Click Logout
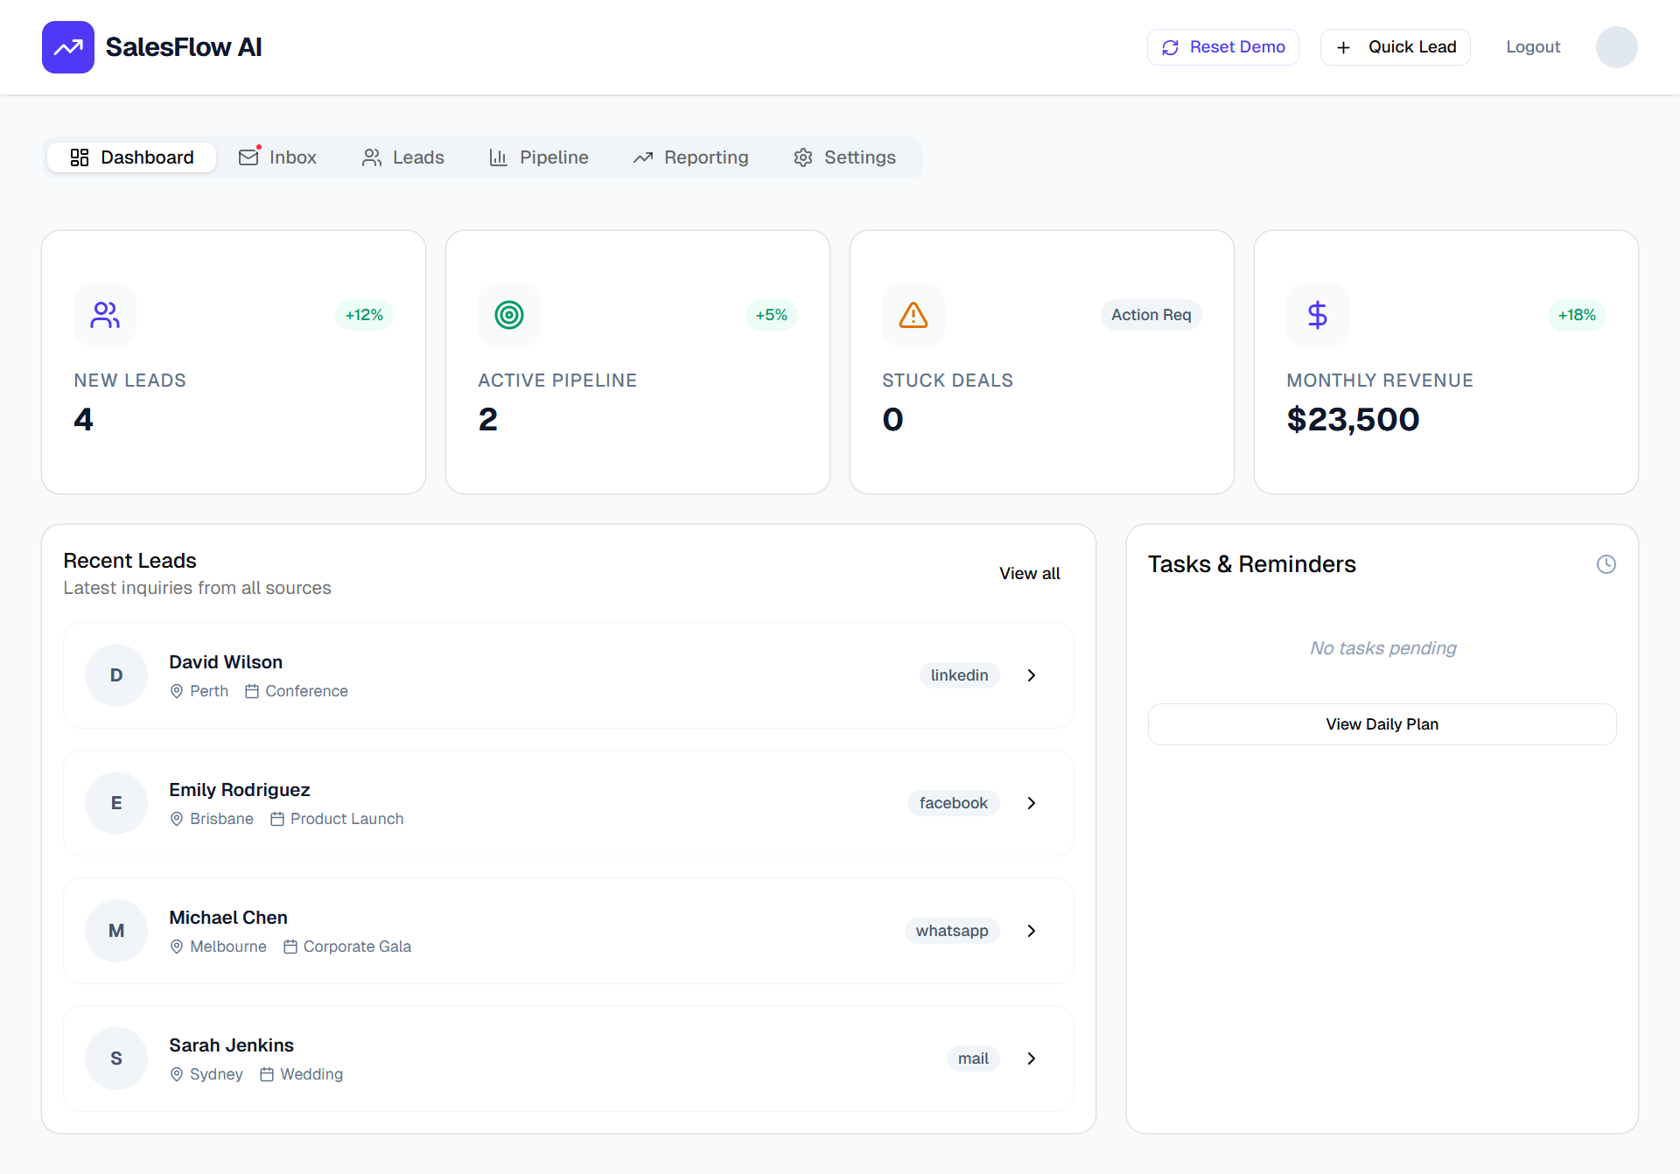The width and height of the screenshot is (1680, 1174). pyautogui.click(x=1533, y=47)
